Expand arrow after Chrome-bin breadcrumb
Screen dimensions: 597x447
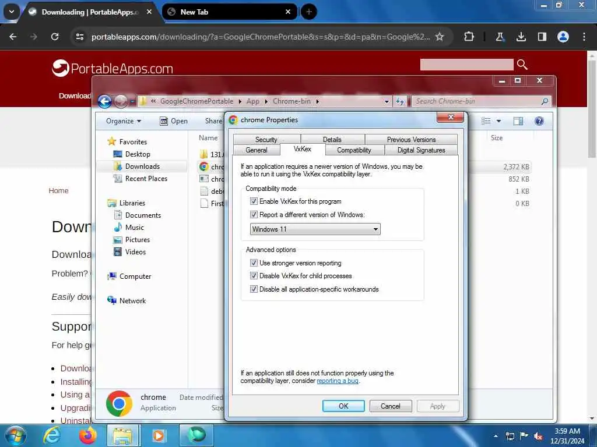click(x=317, y=101)
